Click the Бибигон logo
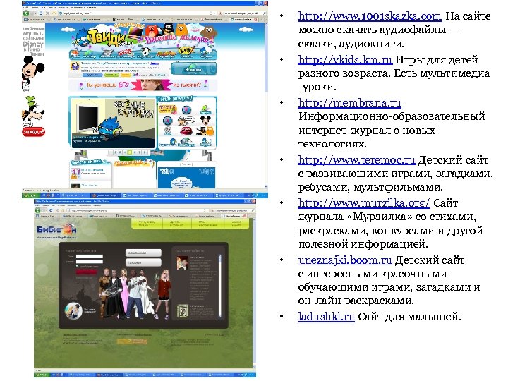 [56, 230]
